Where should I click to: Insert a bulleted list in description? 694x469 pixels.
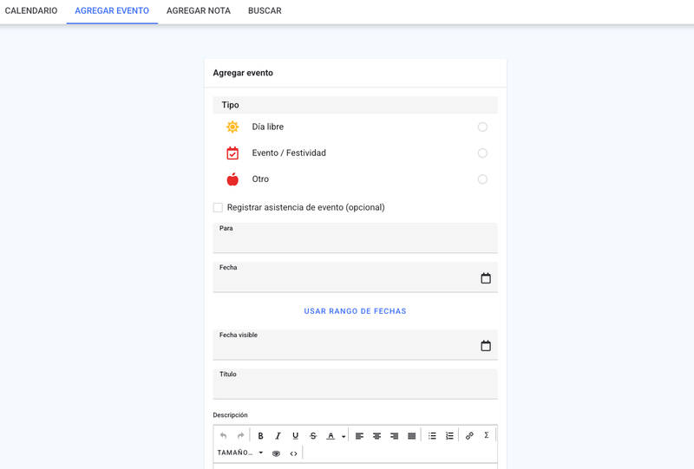pos(432,436)
